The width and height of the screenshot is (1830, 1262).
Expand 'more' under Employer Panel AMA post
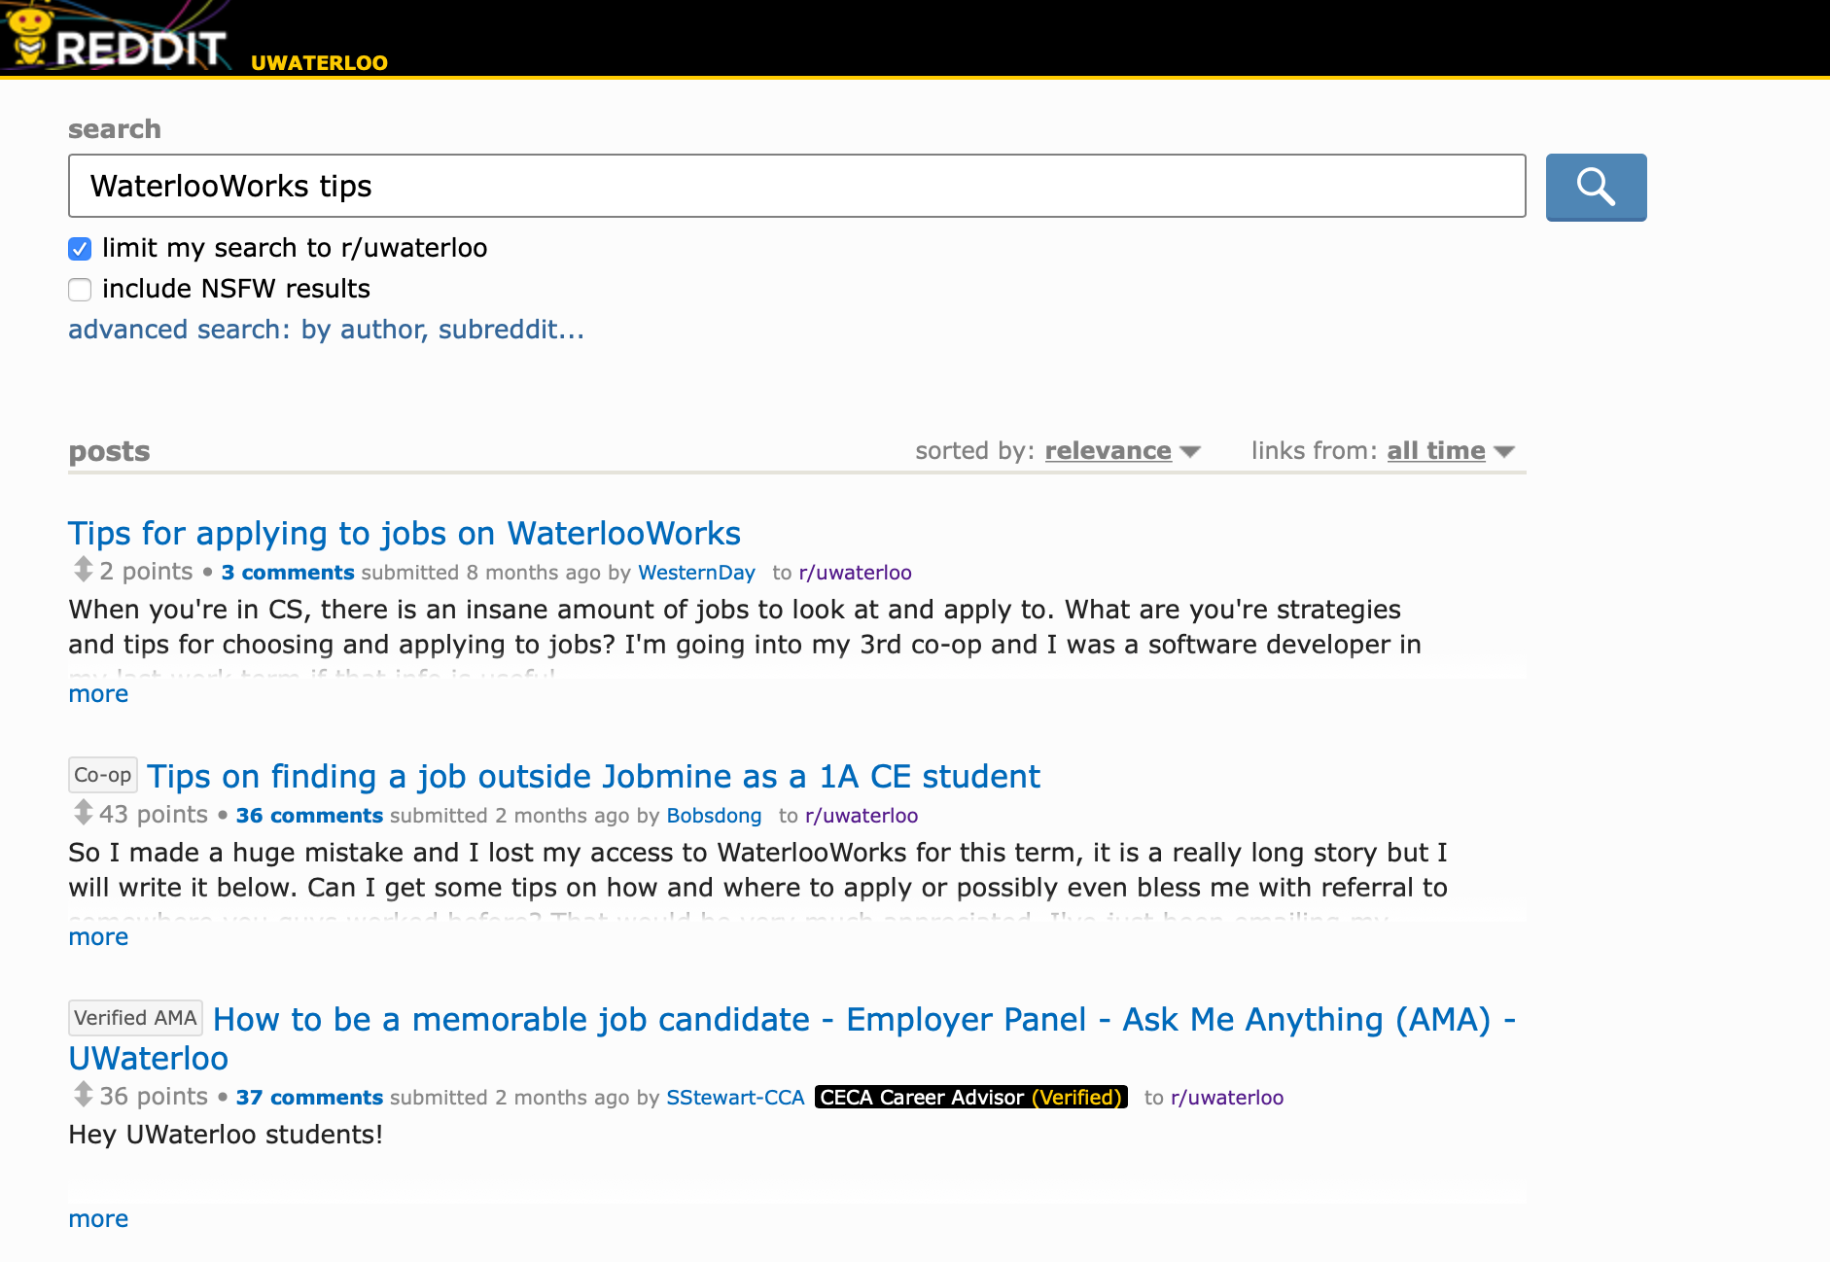coord(98,1219)
